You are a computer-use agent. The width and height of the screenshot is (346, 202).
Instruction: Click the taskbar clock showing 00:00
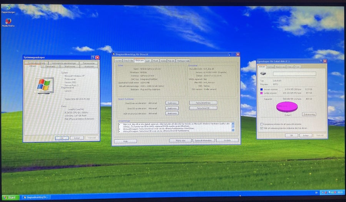340,192
